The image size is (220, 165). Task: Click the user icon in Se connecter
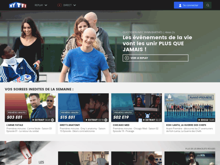(x=180, y=5)
